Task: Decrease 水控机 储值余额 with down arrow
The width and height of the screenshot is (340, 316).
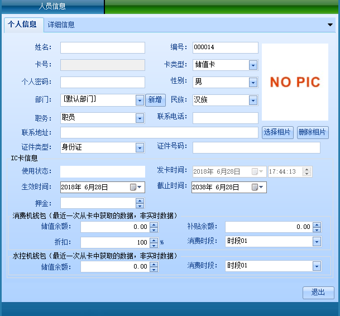Action: (154, 269)
